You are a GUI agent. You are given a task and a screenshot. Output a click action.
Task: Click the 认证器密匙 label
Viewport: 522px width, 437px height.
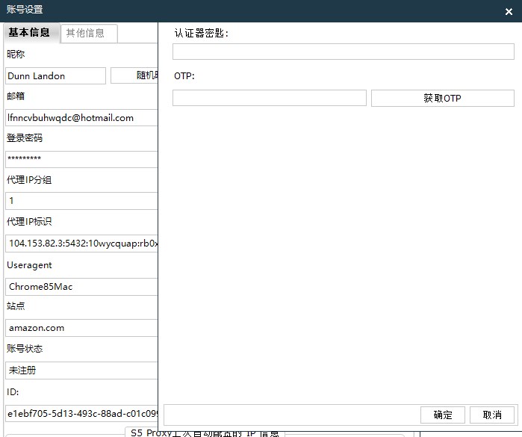tap(202, 33)
